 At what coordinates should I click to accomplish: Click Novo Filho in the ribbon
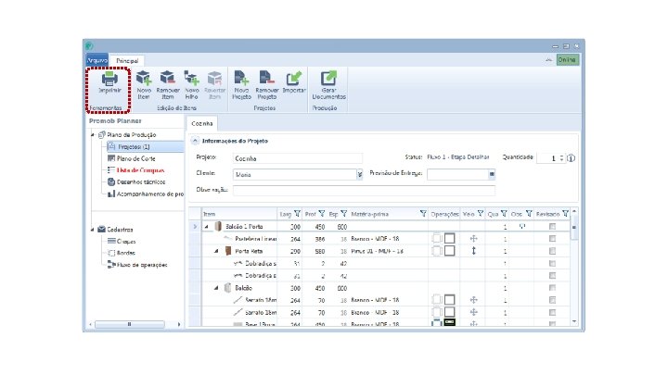tap(192, 85)
